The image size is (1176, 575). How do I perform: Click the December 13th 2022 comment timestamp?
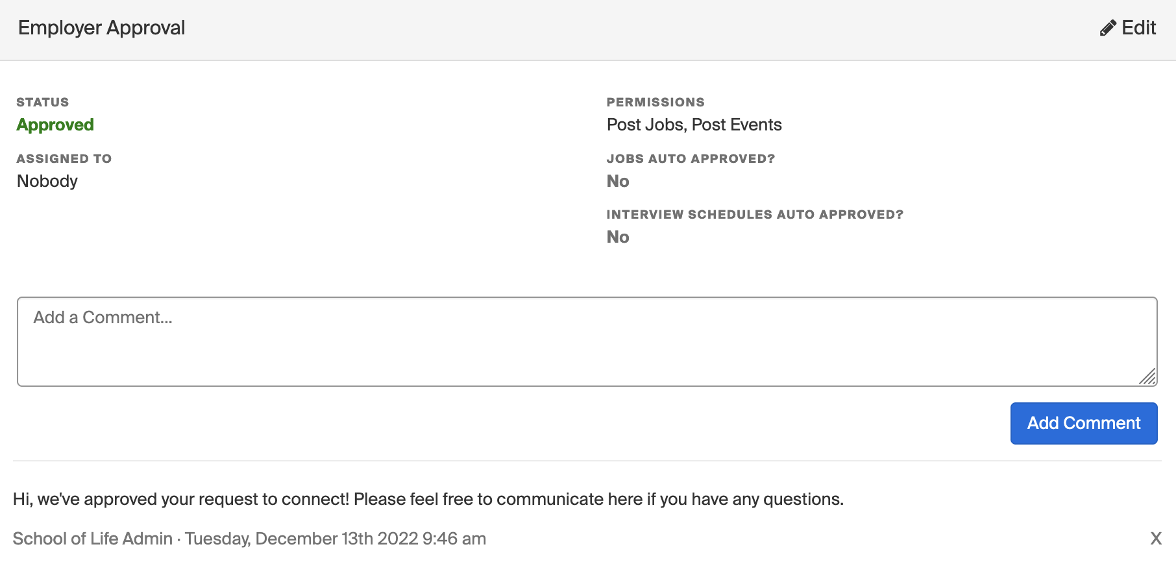(336, 539)
